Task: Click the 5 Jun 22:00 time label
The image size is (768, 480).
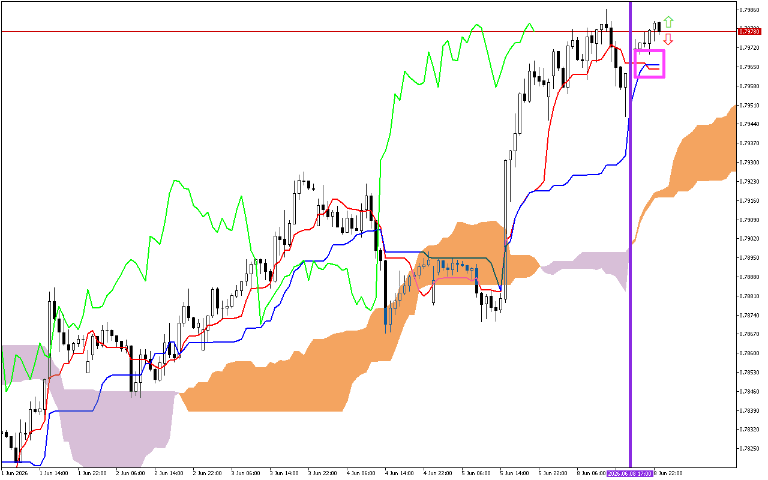Action: pos(553,473)
